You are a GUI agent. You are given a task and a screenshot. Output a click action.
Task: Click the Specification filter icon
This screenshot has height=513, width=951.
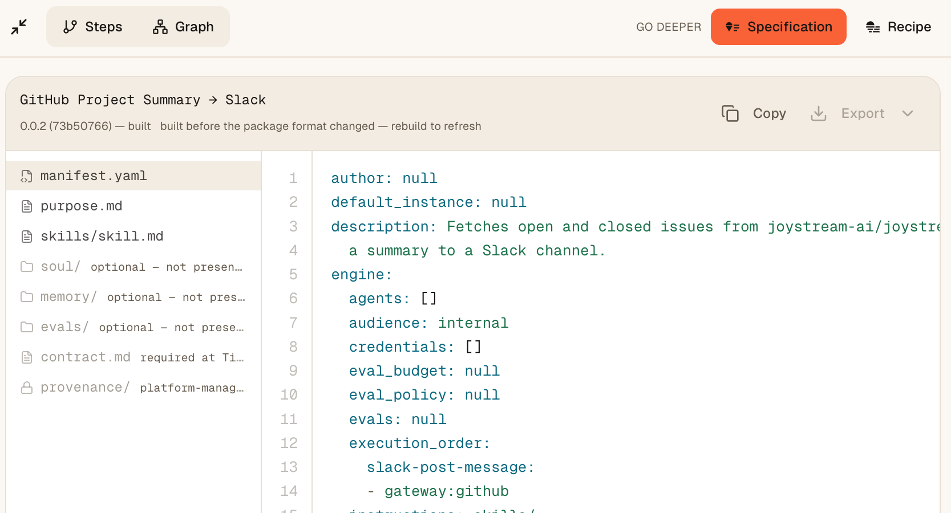pos(733,27)
